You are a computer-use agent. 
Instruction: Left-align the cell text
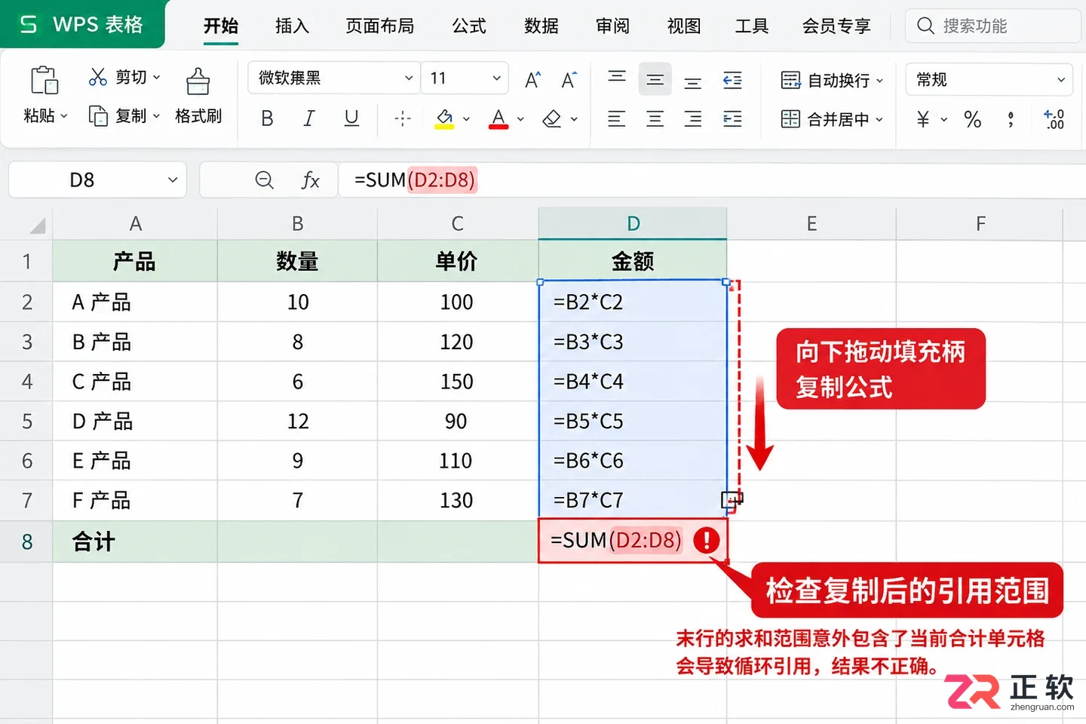[617, 118]
